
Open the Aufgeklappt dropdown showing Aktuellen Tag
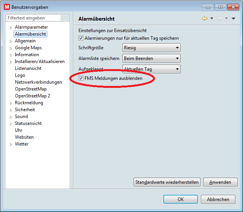tap(151, 69)
